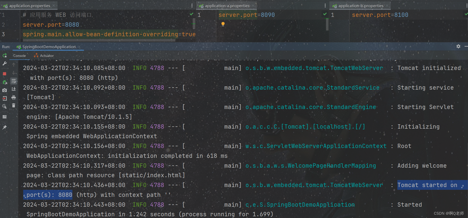Switch to the Console tab

point(19,56)
